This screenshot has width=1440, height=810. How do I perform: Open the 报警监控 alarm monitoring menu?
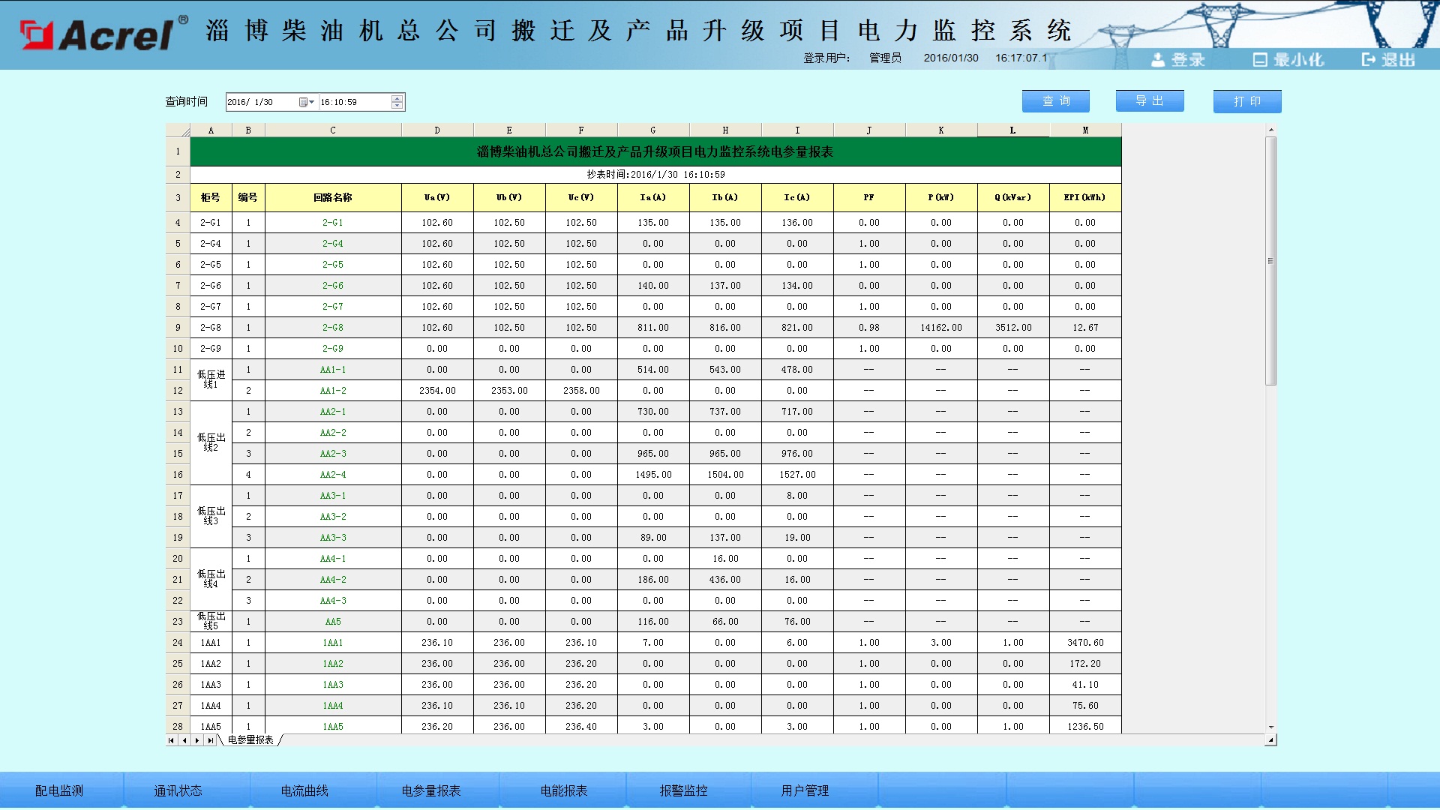coord(683,790)
